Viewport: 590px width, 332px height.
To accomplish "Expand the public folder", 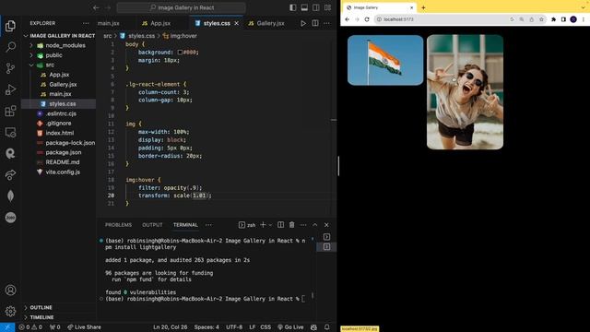I will [x=31, y=55].
